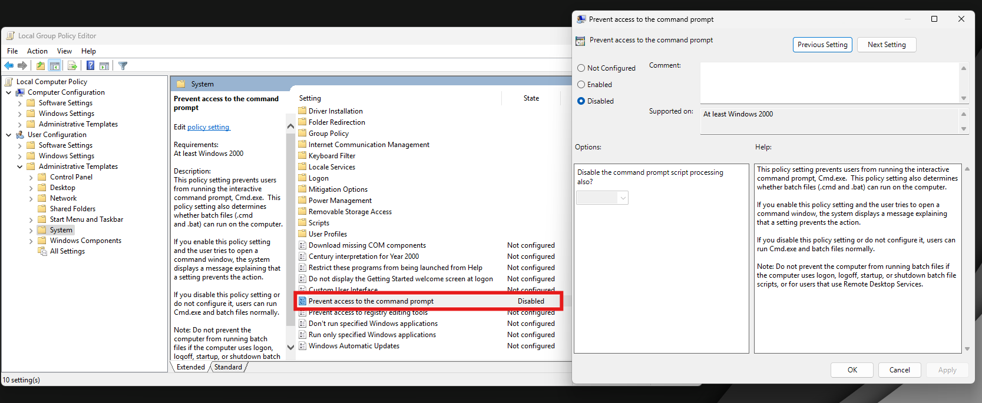Viewport: 982px width, 403px height.
Task: Click the Logon folder icon in the list
Action: click(x=302, y=178)
